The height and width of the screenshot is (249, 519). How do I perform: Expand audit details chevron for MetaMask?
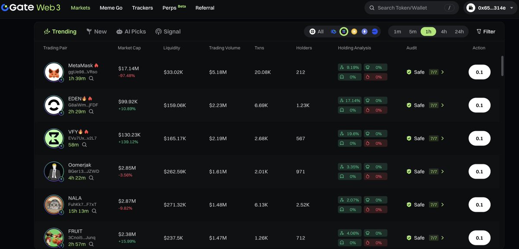click(x=442, y=72)
